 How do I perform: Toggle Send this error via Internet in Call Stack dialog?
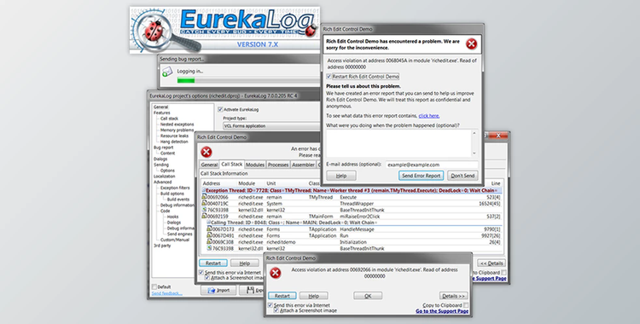click(x=201, y=272)
